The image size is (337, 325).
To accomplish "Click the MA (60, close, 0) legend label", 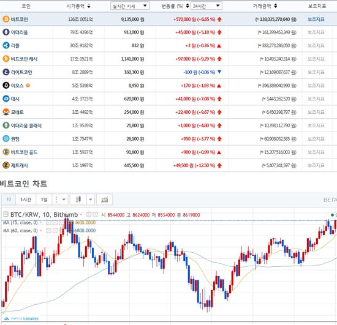I will pyautogui.click(x=20, y=231).
